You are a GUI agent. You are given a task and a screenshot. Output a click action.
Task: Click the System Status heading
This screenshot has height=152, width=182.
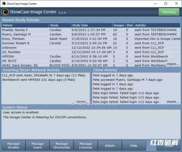(15, 107)
